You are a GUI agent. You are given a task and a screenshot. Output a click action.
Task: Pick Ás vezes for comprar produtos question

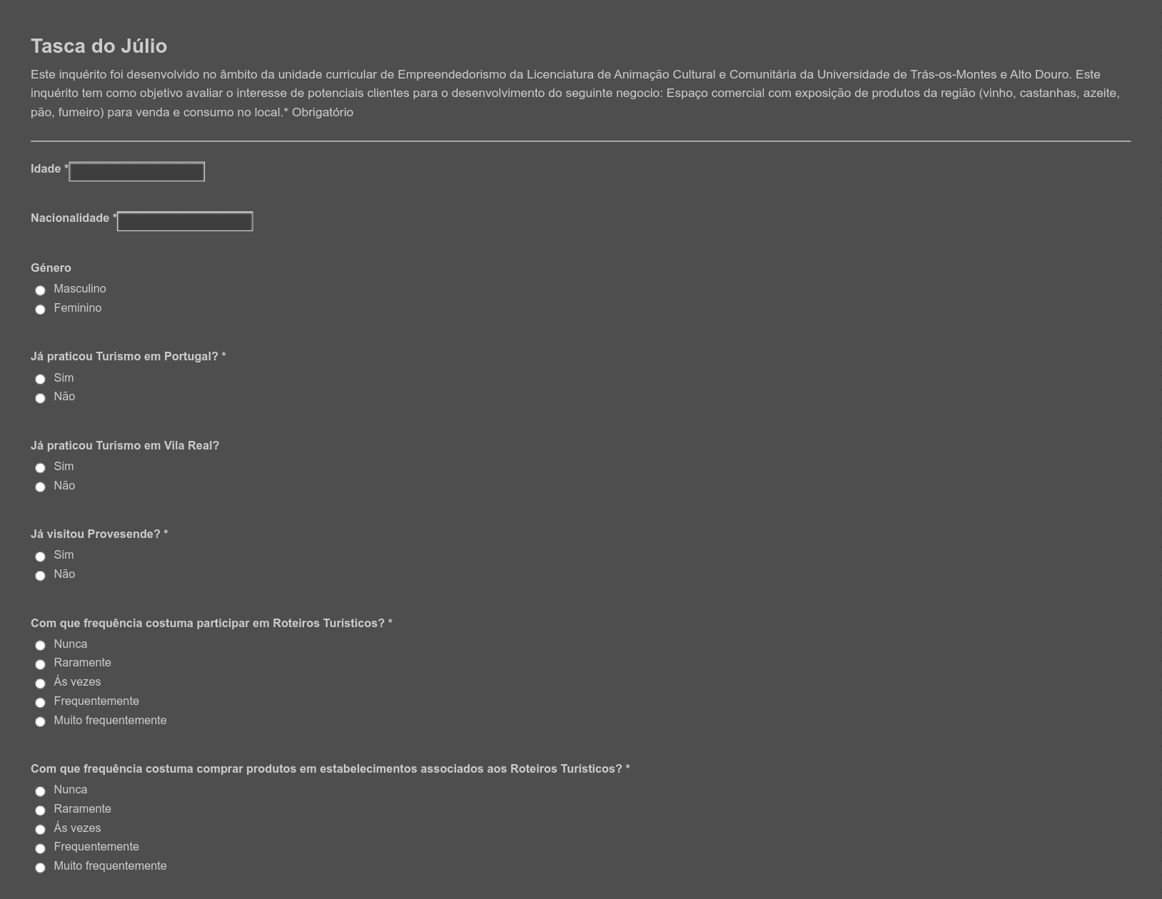click(40, 830)
